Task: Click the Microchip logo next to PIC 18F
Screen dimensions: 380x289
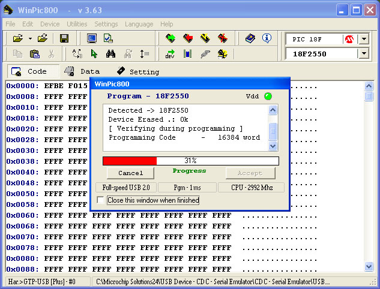Action: (x=349, y=39)
